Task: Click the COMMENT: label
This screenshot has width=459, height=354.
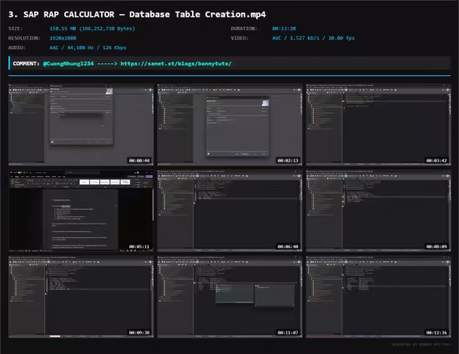Action: click(x=26, y=63)
